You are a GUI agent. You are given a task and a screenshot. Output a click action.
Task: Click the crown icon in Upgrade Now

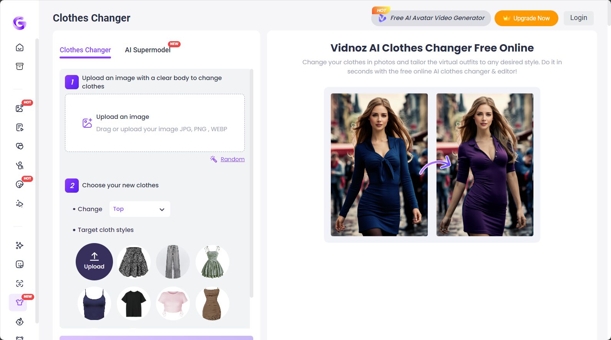[506, 18]
